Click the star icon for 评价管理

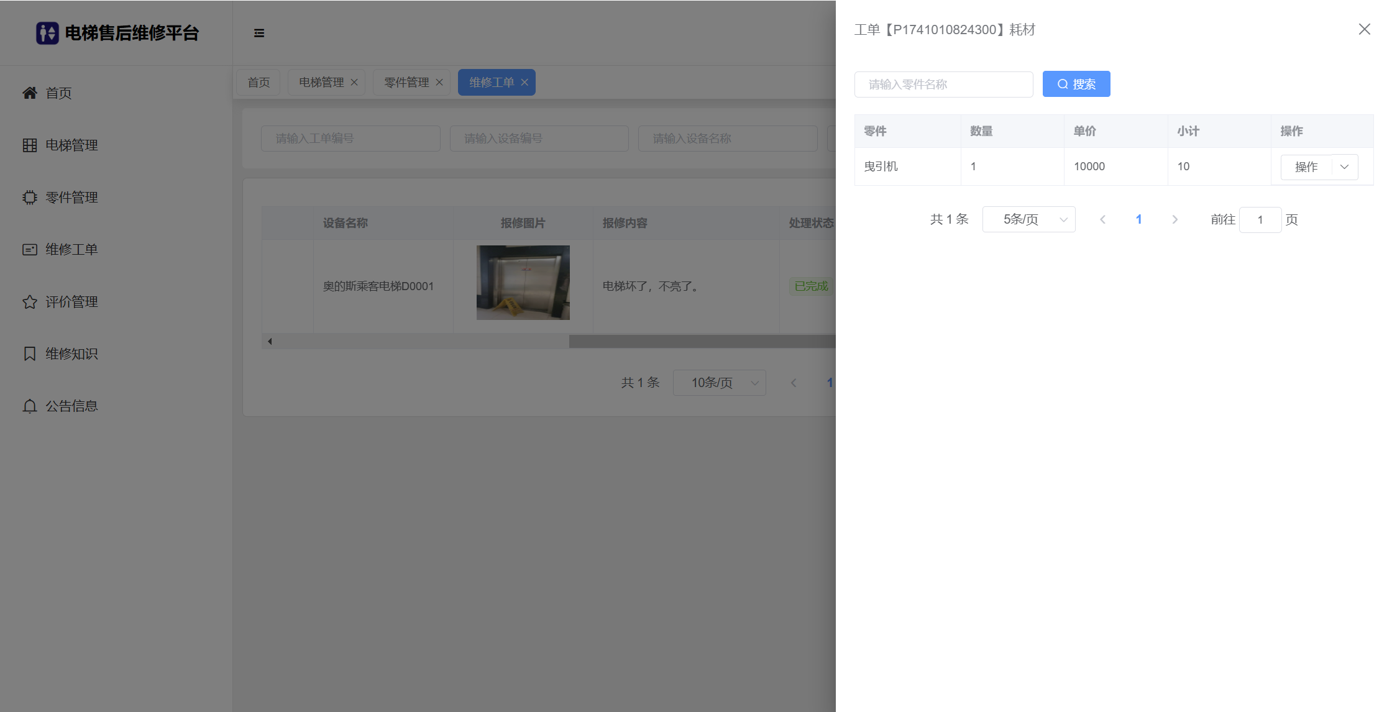[29, 302]
